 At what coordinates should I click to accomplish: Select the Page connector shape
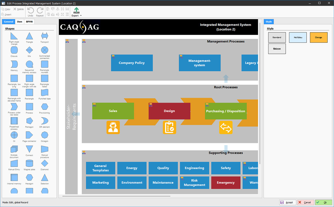(29, 135)
